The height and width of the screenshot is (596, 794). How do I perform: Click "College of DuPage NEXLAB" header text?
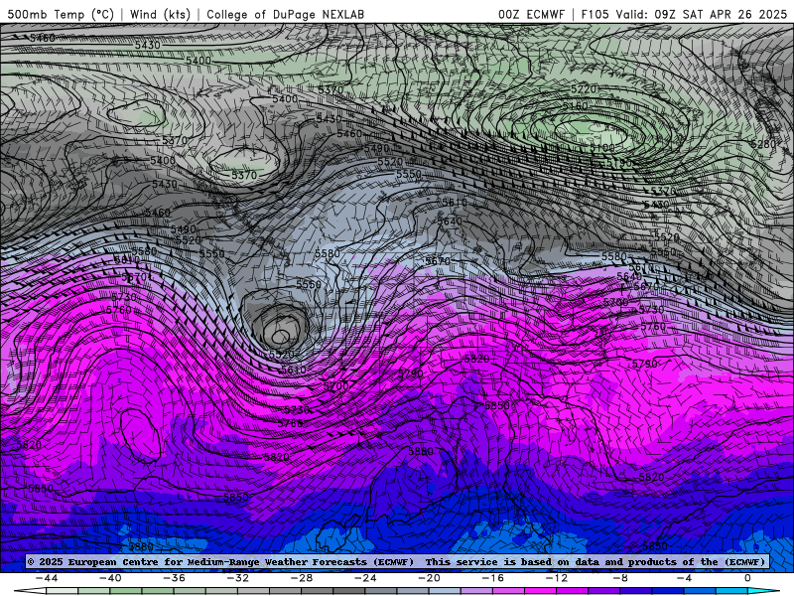[285, 14]
